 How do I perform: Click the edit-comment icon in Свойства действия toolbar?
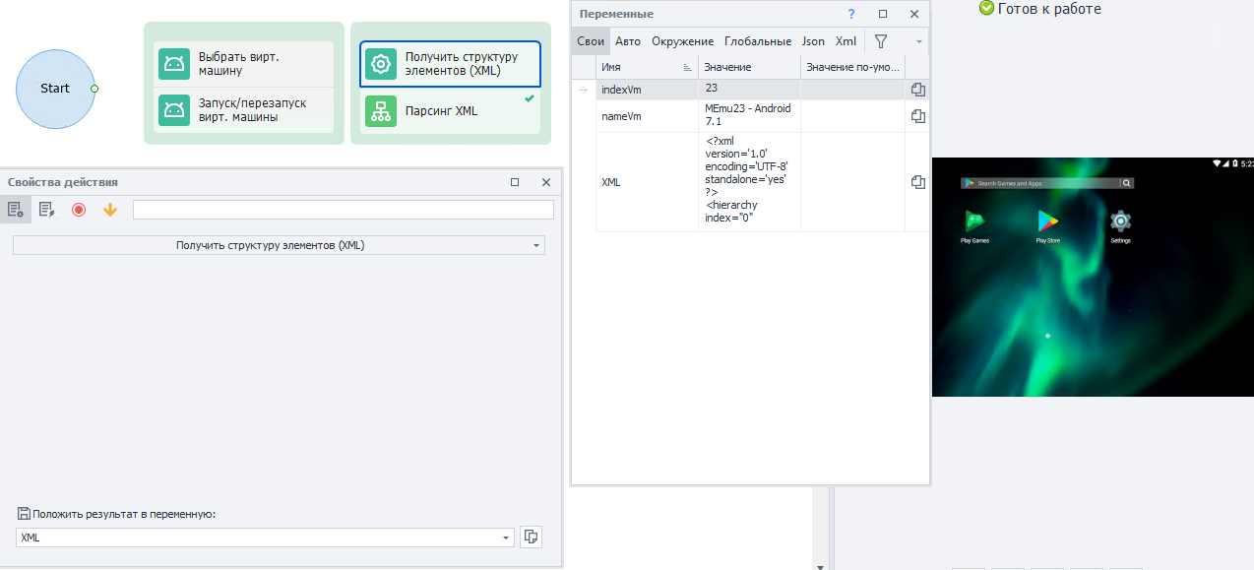[x=46, y=210]
